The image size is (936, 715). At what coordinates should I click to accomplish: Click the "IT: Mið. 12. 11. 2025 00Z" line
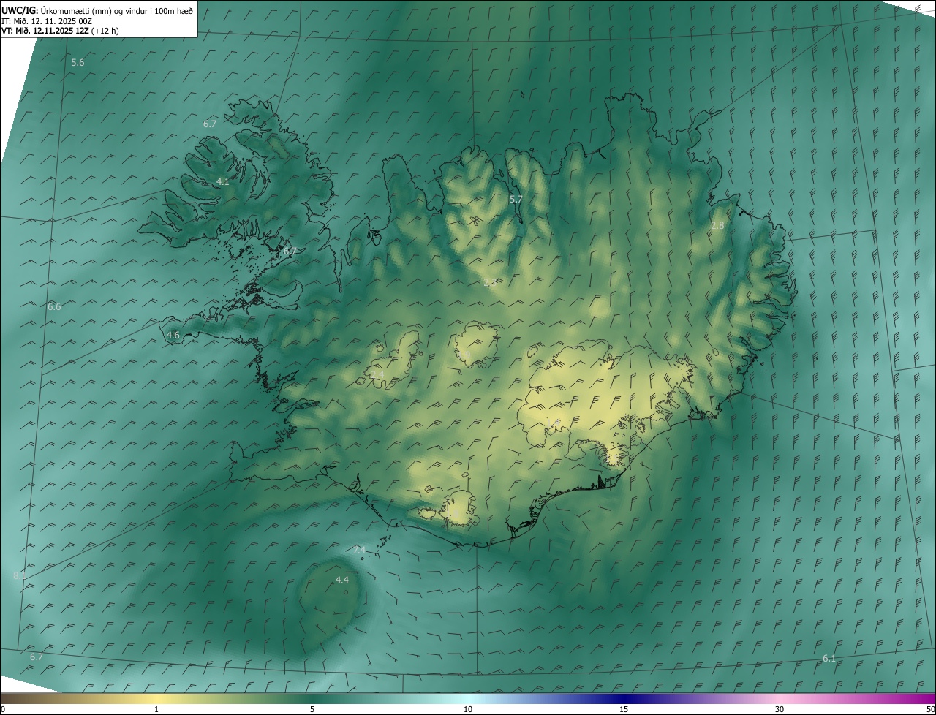coord(46,20)
